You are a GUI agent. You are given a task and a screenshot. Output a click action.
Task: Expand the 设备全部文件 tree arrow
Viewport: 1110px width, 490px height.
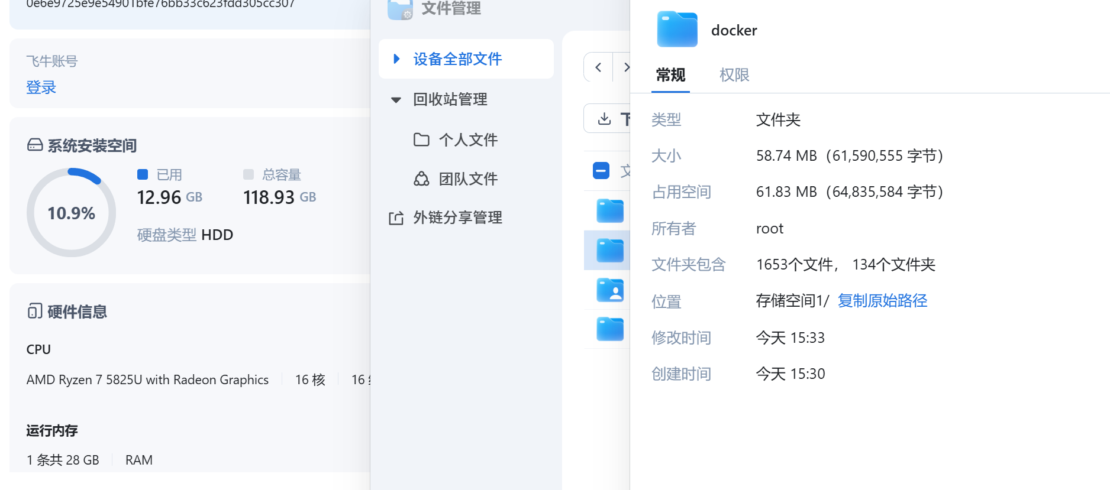(396, 59)
